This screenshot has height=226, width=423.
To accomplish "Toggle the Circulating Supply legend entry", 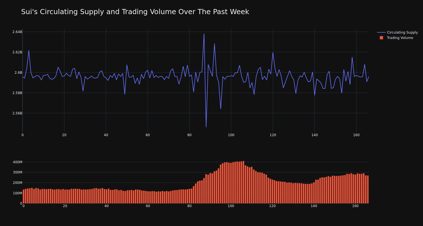I will click(x=397, y=32).
